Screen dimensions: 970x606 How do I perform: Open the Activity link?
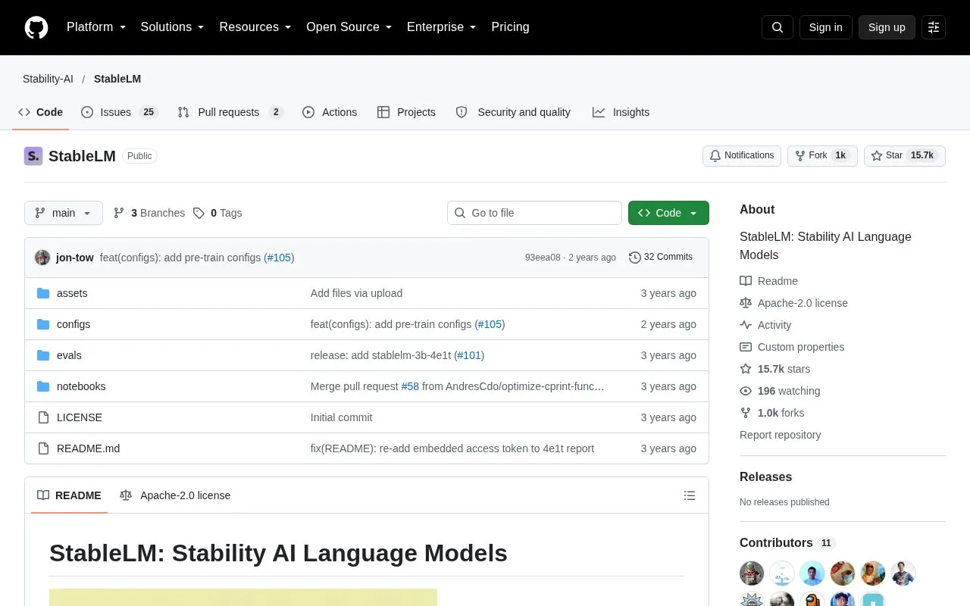coord(765,325)
